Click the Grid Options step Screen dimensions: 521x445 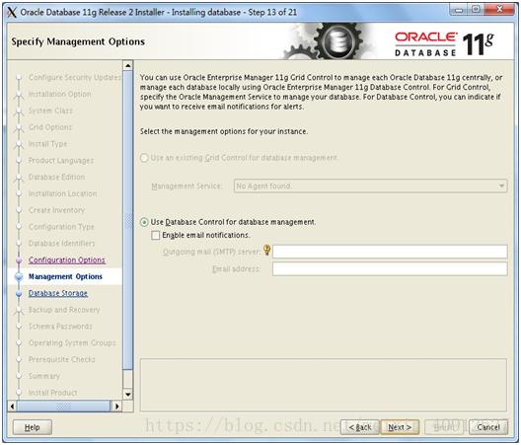(50, 127)
